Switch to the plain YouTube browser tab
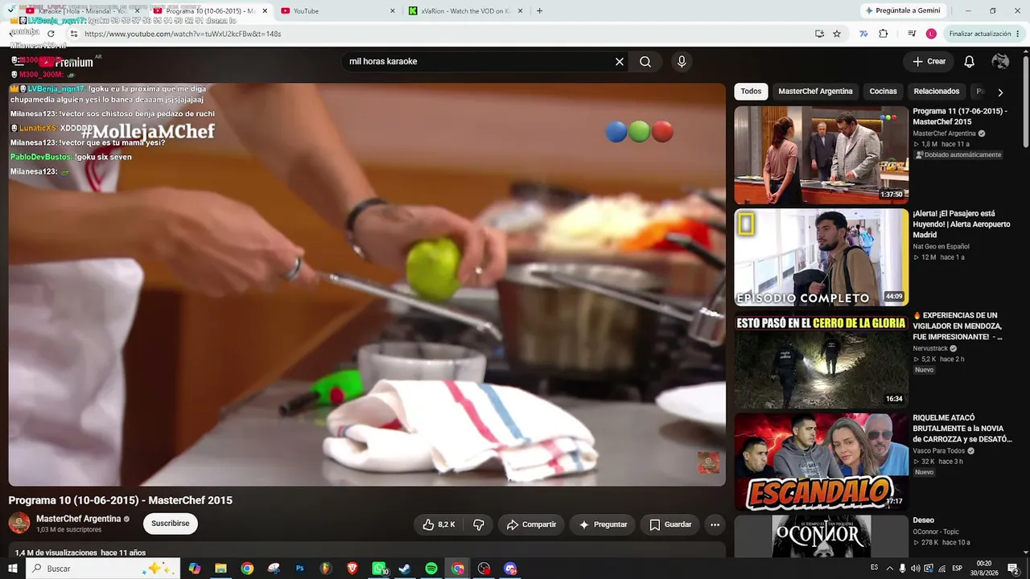 pos(338,11)
